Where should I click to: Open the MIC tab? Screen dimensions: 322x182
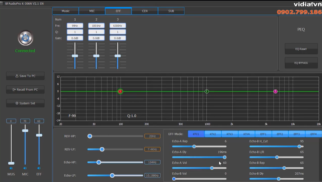coord(92,11)
